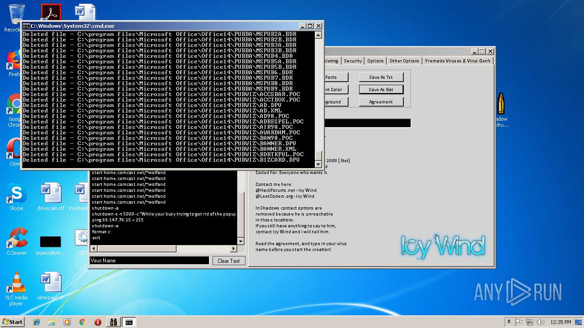
Task: Click the cmd window scroll down arrow
Action: [318, 164]
